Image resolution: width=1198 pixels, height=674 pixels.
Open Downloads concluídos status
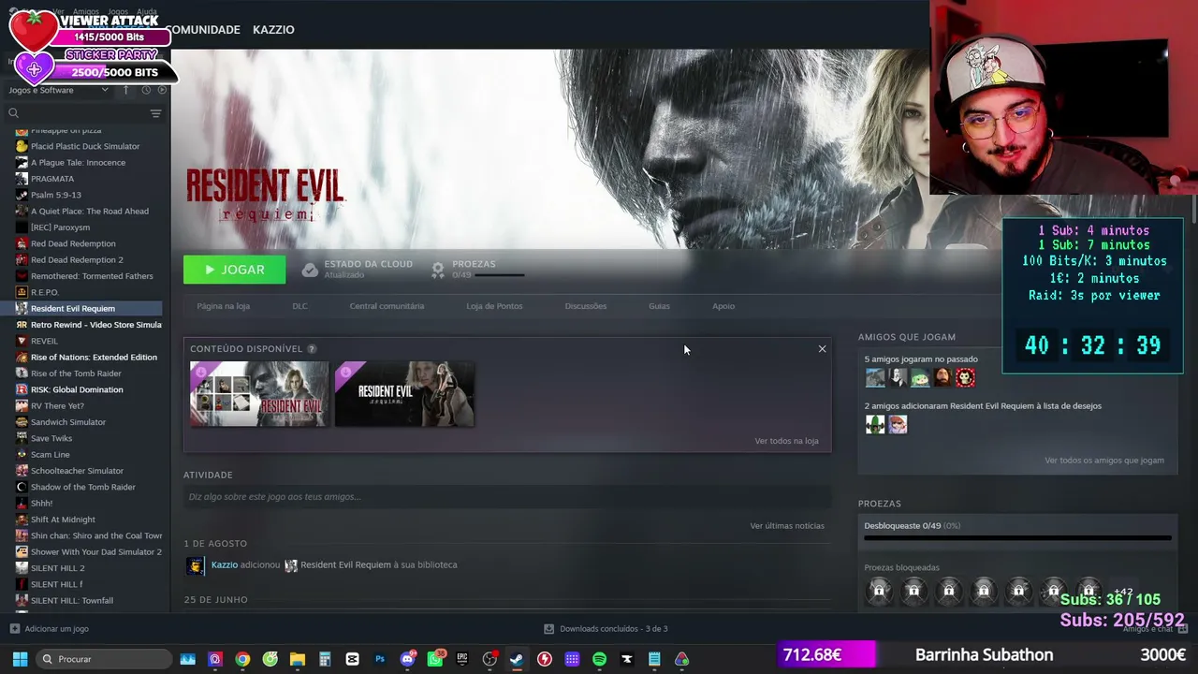(x=606, y=629)
